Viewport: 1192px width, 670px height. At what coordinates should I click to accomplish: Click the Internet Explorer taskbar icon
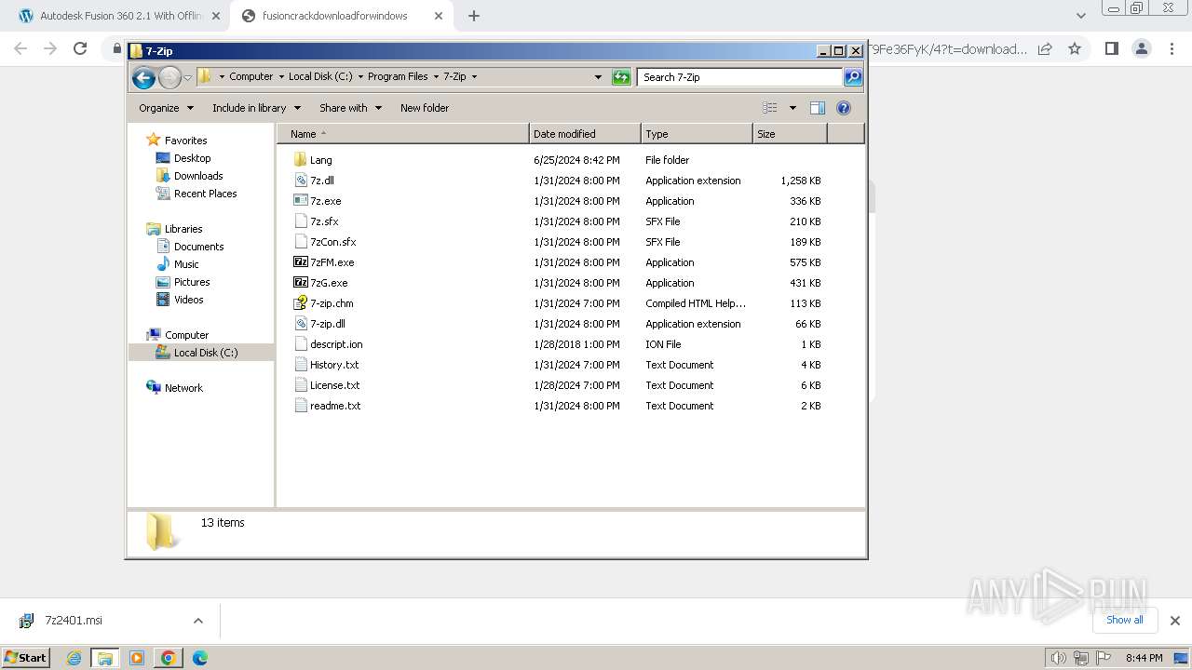[74, 658]
